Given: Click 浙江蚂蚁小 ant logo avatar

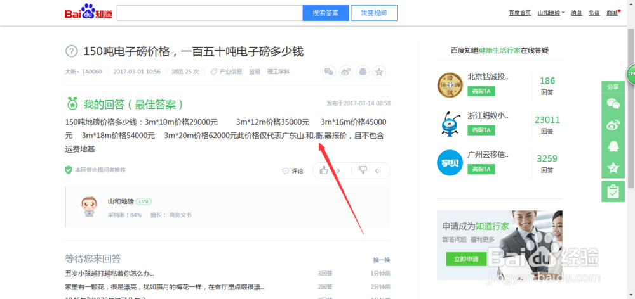Looking at the screenshot, I should pyautogui.click(x=450, y=124).
